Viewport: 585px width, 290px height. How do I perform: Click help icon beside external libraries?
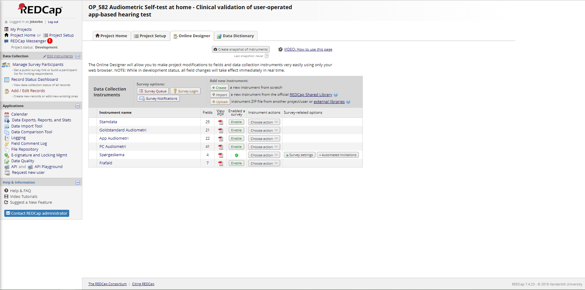[x=348, y=102]
